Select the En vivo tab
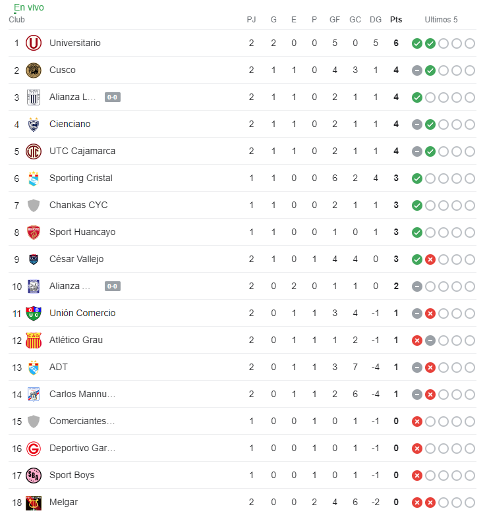Screen dimensions: 487x519 (29, 7)
